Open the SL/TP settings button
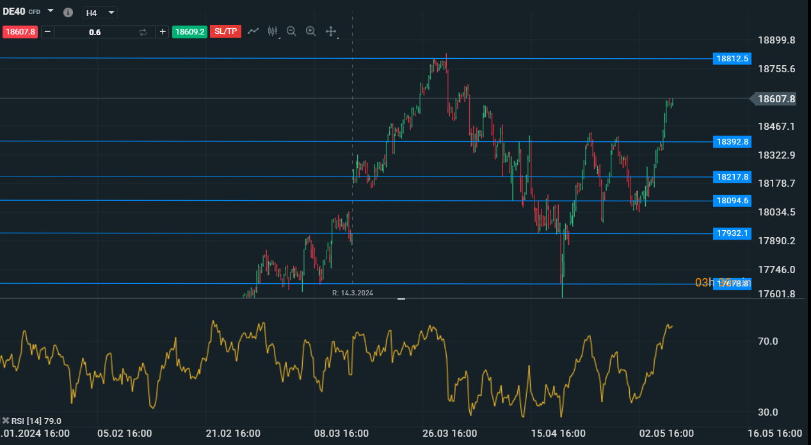 coord(225,31)
